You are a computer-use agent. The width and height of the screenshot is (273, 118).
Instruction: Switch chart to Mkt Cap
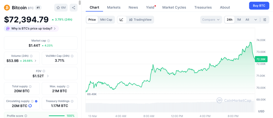pos(106,20)
